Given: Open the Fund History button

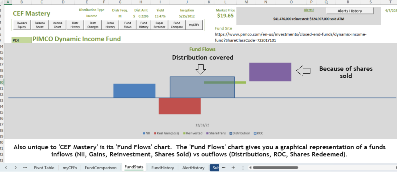Looking at the screenshot, I should coord(144,25).
